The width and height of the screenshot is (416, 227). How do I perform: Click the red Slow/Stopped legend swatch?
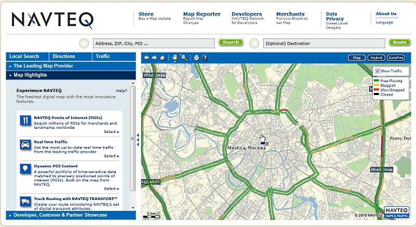tap(376, 90)
